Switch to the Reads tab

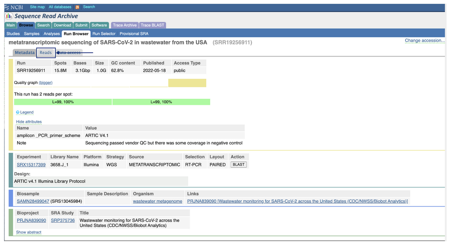coord(46,52)
